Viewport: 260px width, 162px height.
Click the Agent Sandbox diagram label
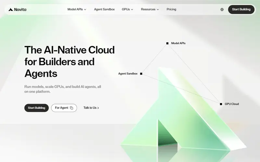pyautogui.click(x=128, y=74)
